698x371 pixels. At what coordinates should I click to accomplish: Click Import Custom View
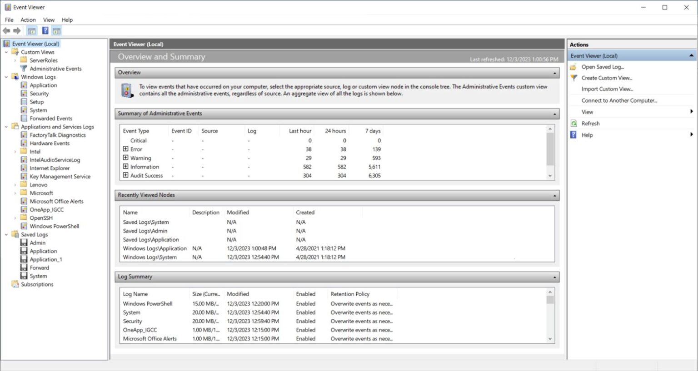coord(607,89)
